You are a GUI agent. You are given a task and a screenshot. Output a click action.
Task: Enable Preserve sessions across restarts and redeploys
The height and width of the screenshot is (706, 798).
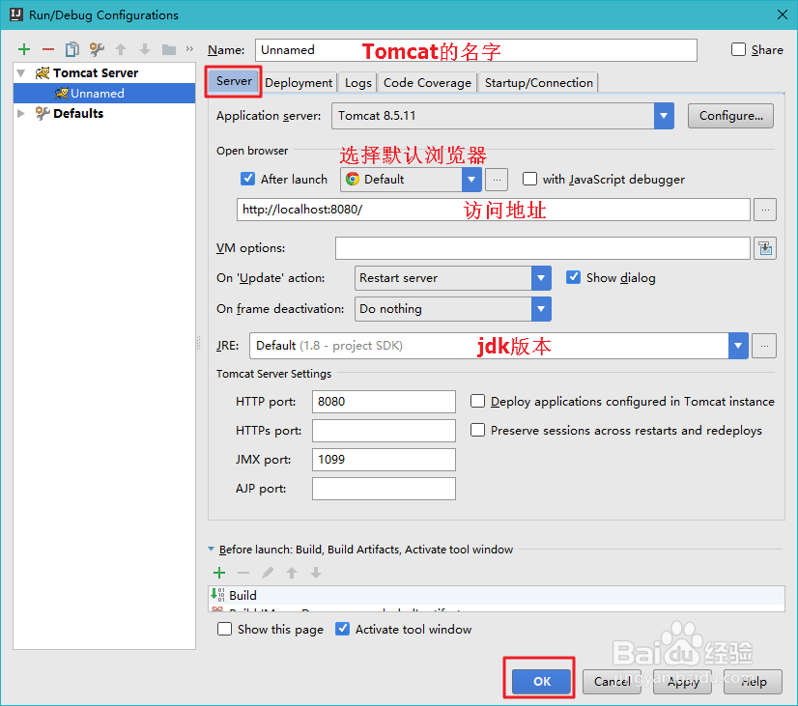click(477, 431)
